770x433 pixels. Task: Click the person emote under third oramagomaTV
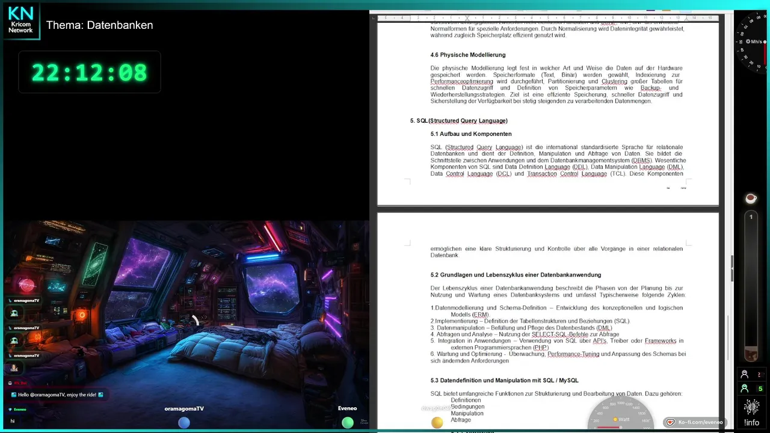coord(14,367)
